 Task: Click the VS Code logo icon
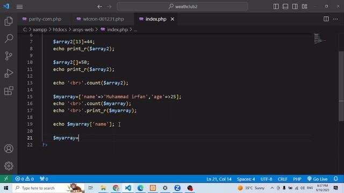click(6, 6)
